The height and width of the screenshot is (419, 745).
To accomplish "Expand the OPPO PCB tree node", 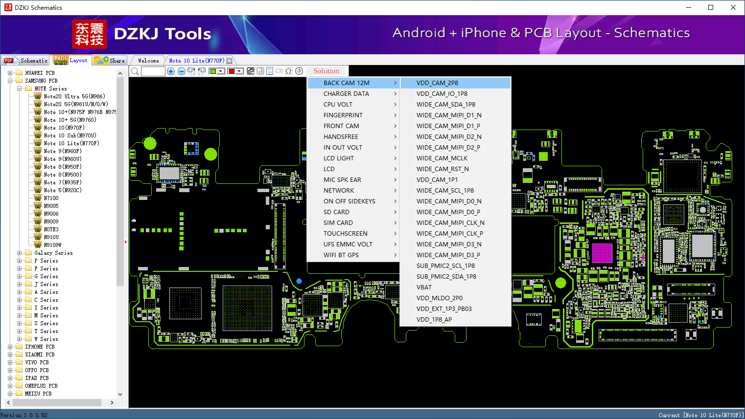I will [x=10, y=370].
